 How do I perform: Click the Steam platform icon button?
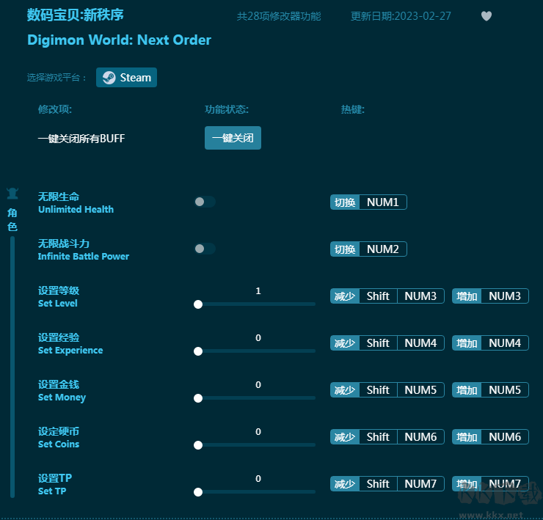tap(126, 78)
